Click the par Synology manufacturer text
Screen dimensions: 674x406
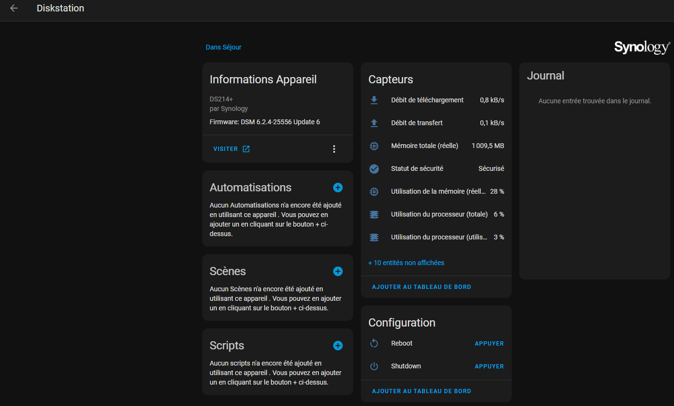coord(228,109)
